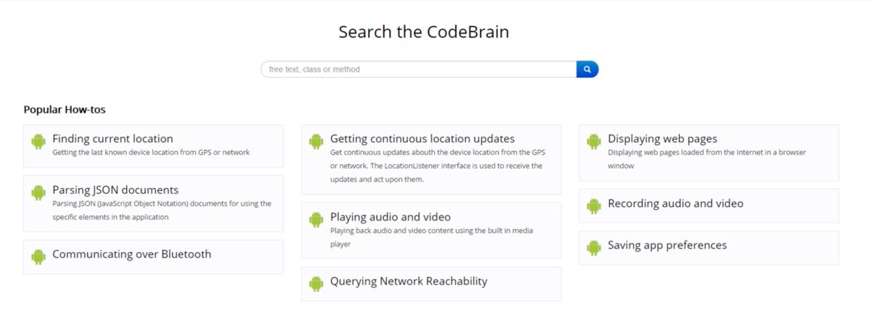This screenshot has width=874, height=317.
Task: Click Android icon beside Communicating over Bluetooth
Action: pos(39,257)
